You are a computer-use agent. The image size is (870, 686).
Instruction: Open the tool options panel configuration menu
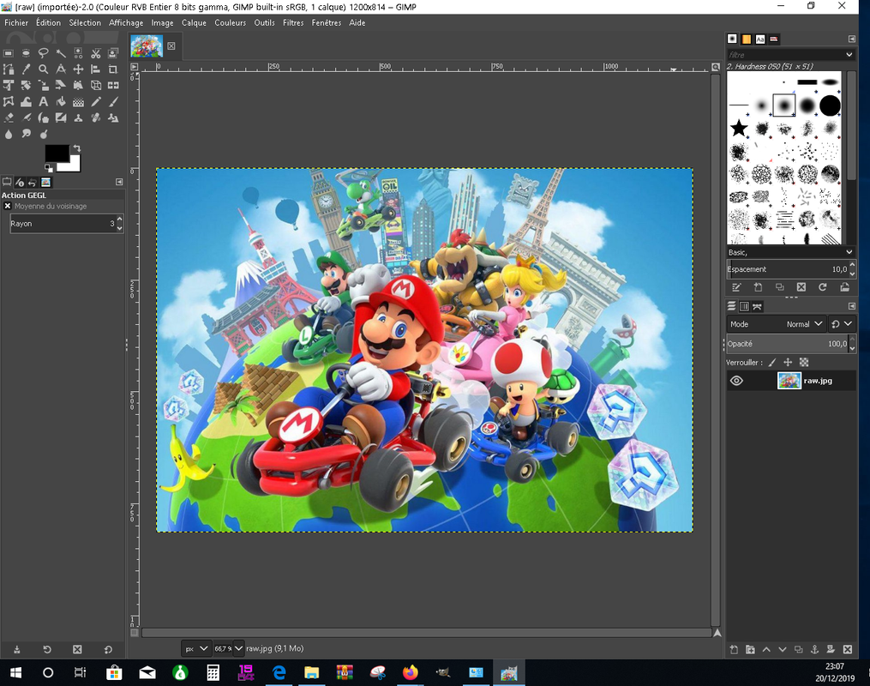[x=119, y=182]
